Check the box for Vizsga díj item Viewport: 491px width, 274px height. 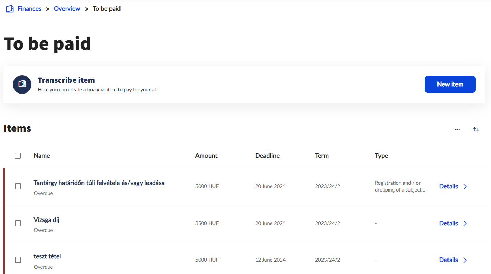(18, 223)
